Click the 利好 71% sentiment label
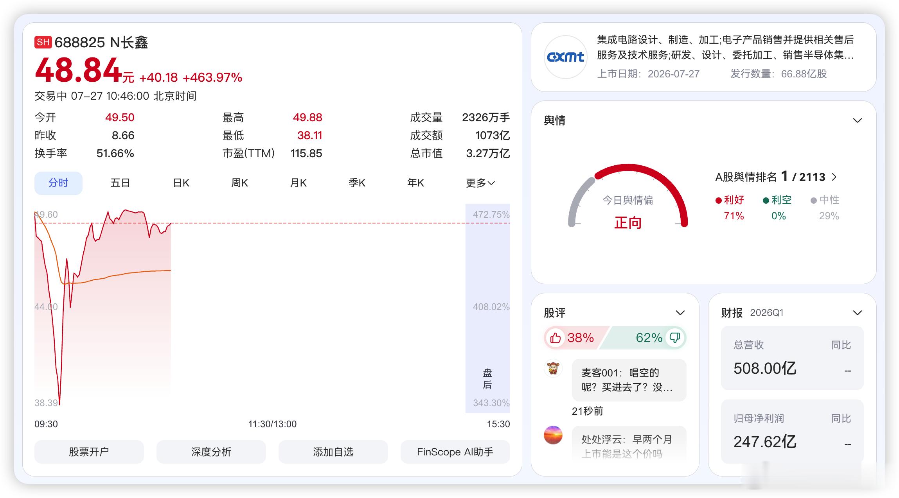 (730, 208)
